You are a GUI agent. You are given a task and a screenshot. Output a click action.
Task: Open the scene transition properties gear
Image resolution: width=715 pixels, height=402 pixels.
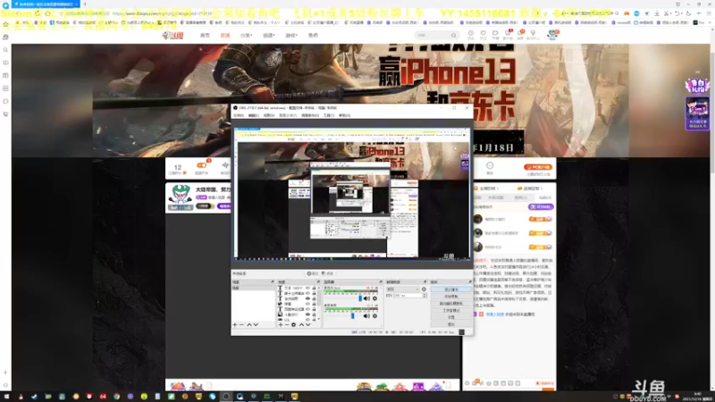tap(424, 289)
